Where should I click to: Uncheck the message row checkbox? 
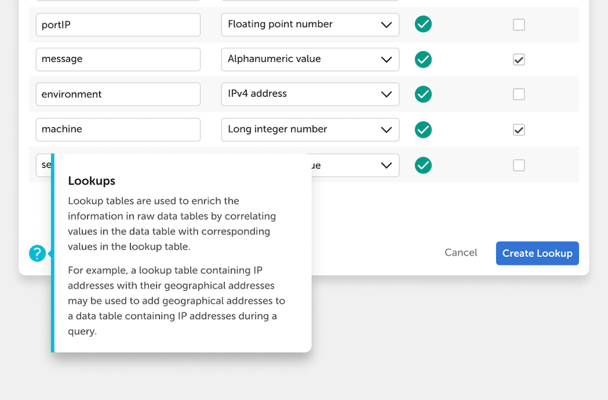(x=519, y=59)
